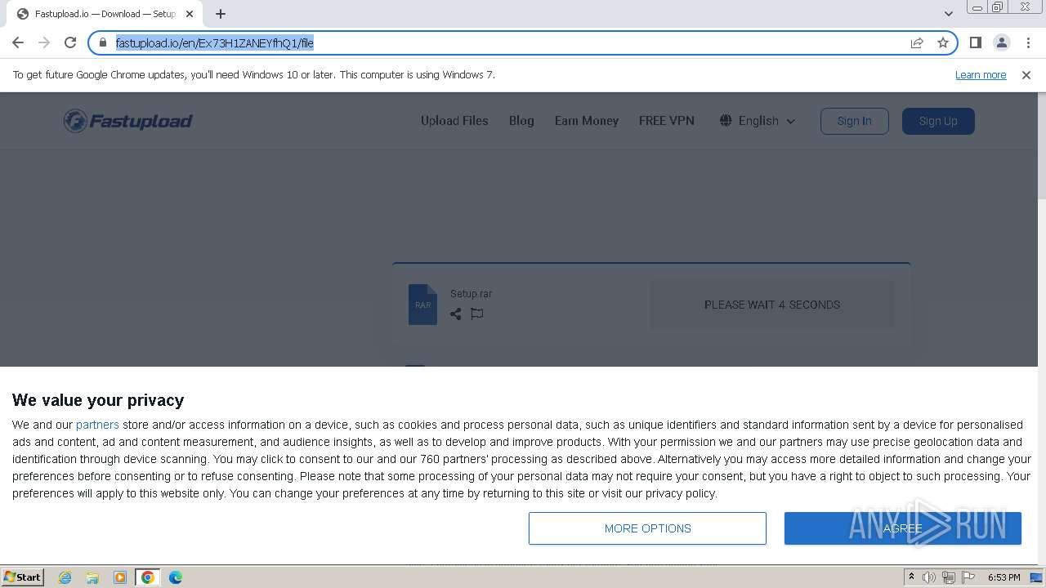Click AGREE in the privacy dialog
This screenshot has width=1046, height=588.
coord(903,528)
